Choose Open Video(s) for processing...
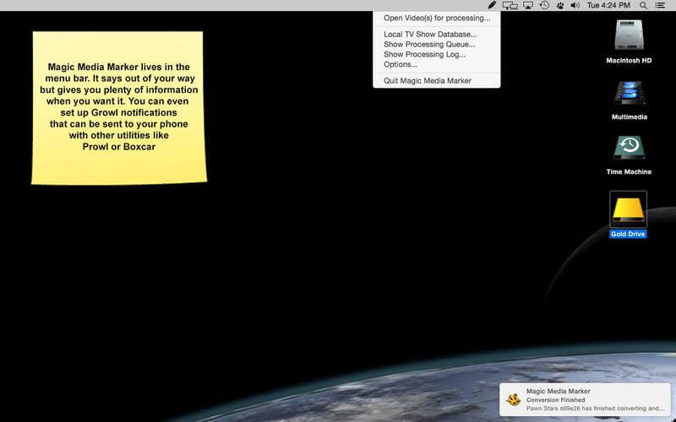676x422 pixels. [x=437, y=18]
